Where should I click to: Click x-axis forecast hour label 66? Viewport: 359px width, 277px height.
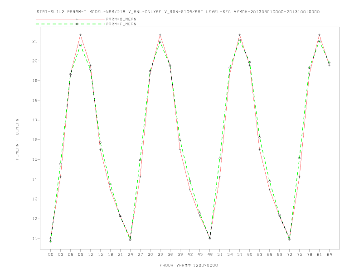coord(270,254)
